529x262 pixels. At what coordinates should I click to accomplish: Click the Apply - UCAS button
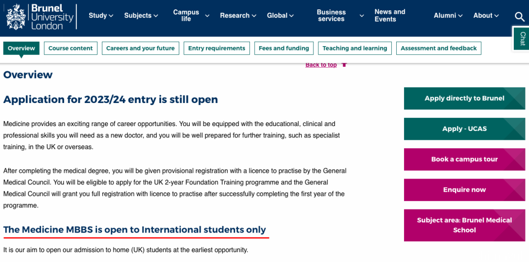pyautogui.click(x=464, y=129)
